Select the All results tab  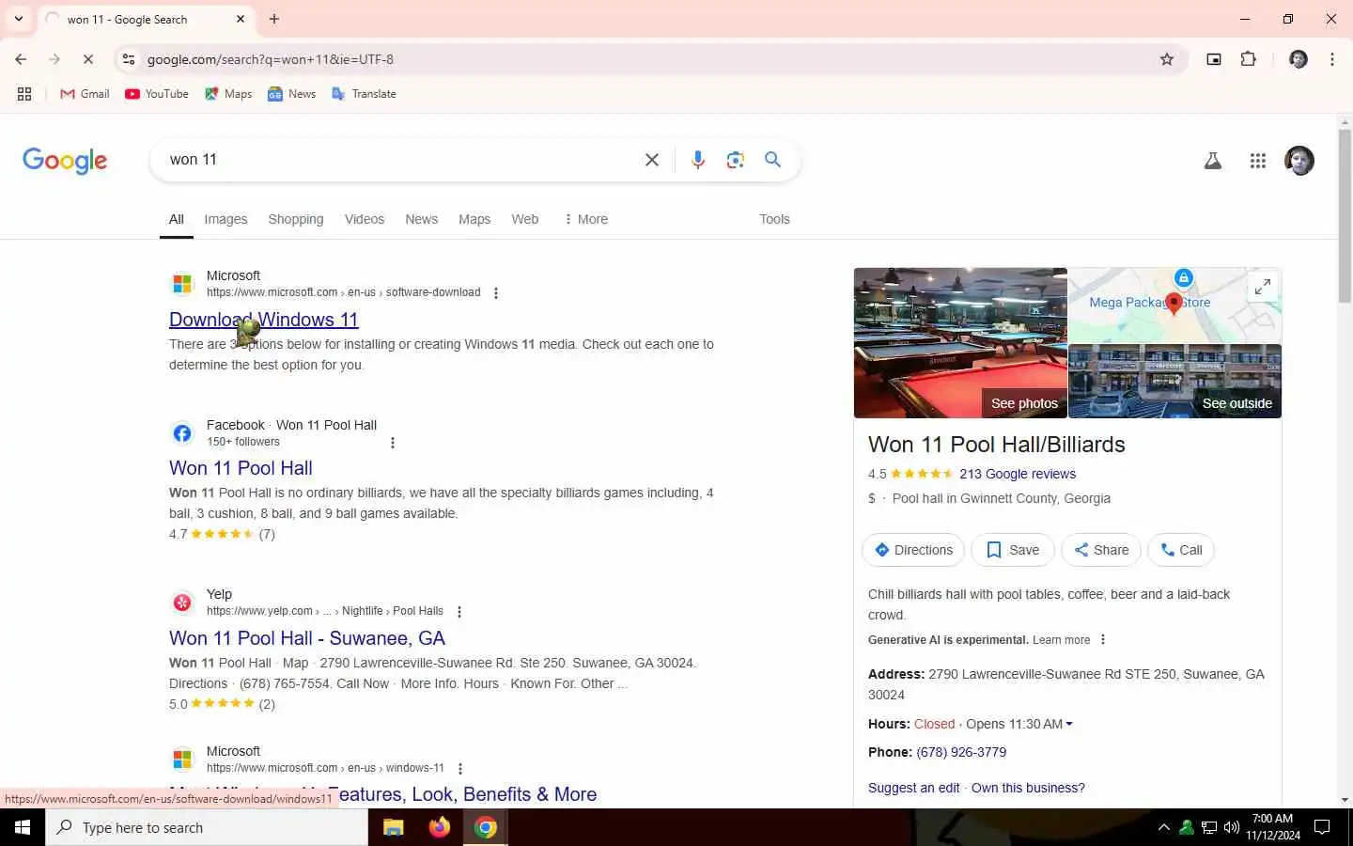pos(176,219)
